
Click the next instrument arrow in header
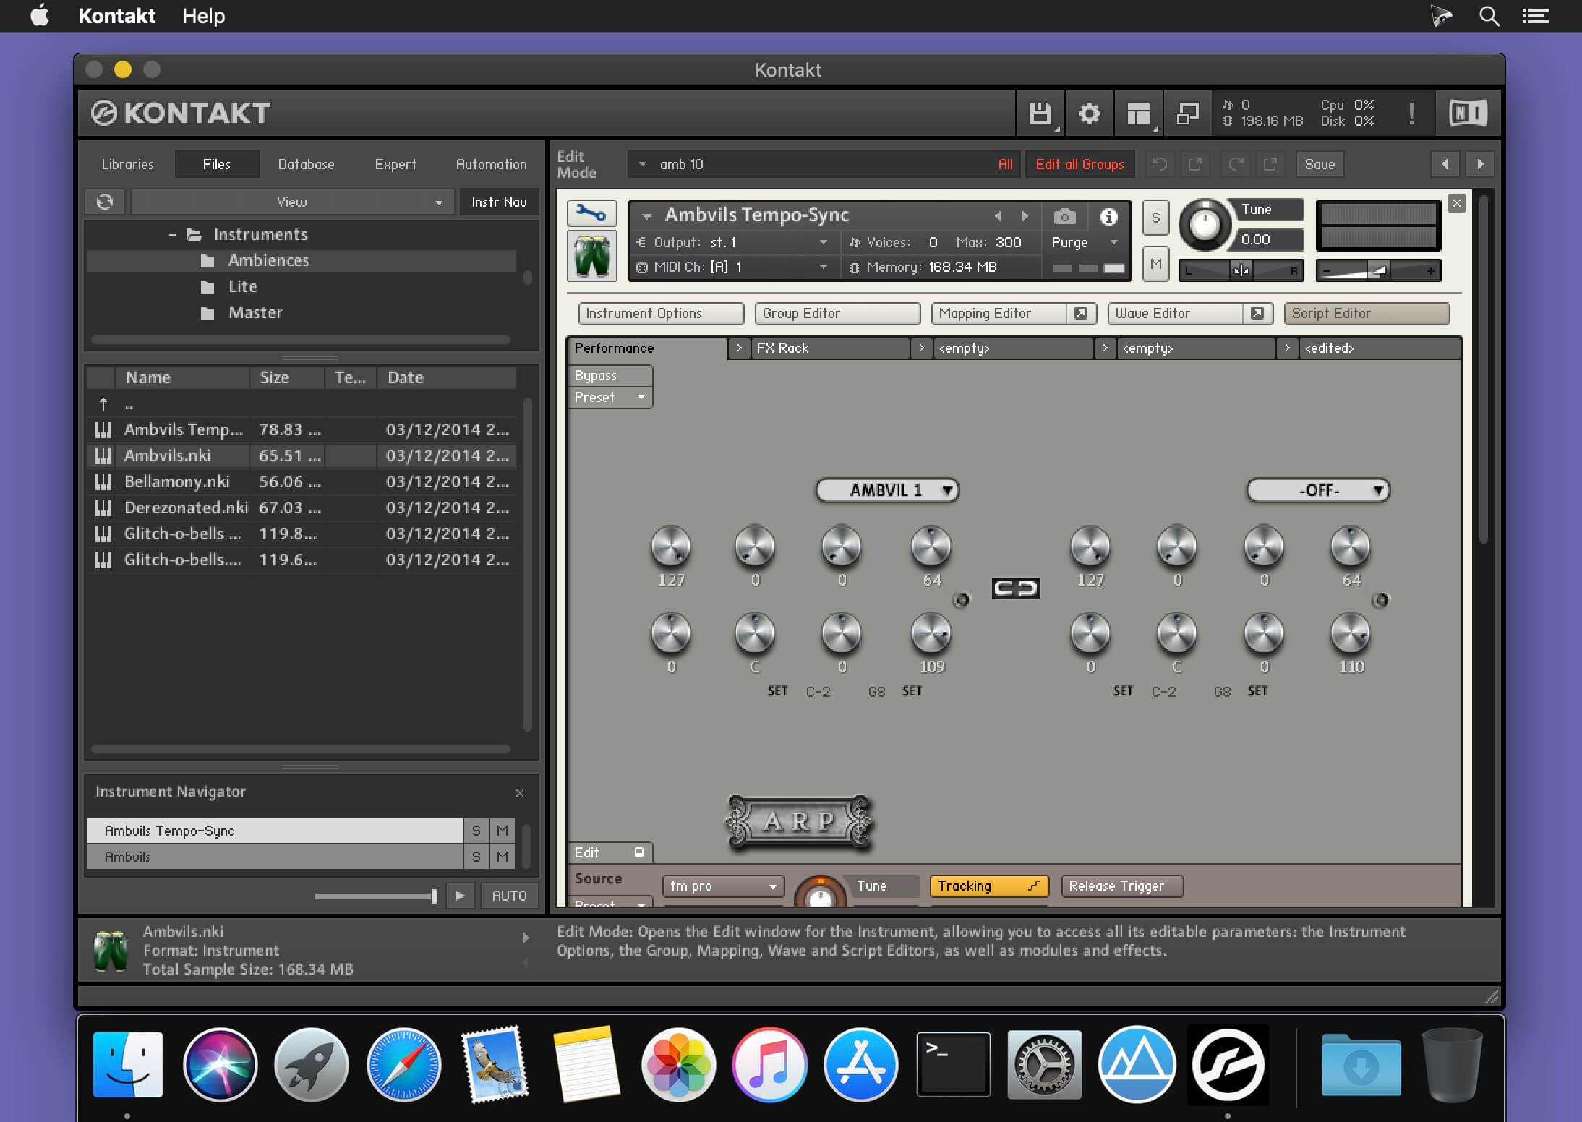tap(1025, 216)
